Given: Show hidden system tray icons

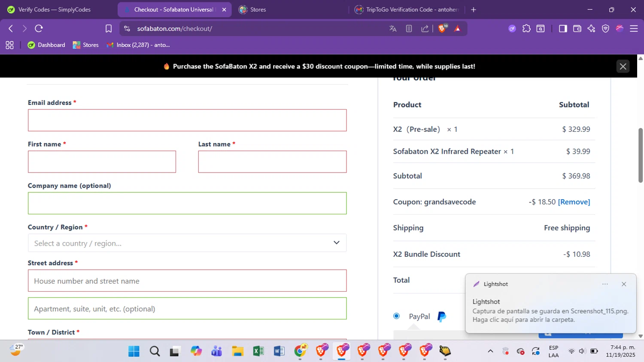Looking at the screenshot, I should (x=490, y=351).
